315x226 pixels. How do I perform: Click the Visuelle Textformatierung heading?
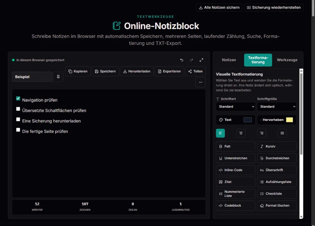coord(239,74)
